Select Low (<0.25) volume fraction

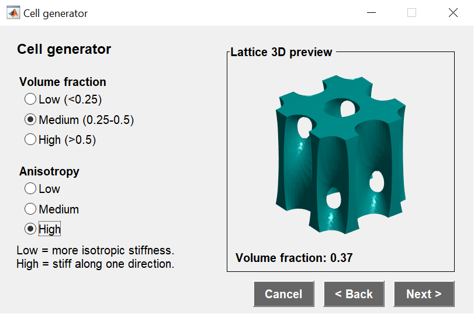click(30, 99)
